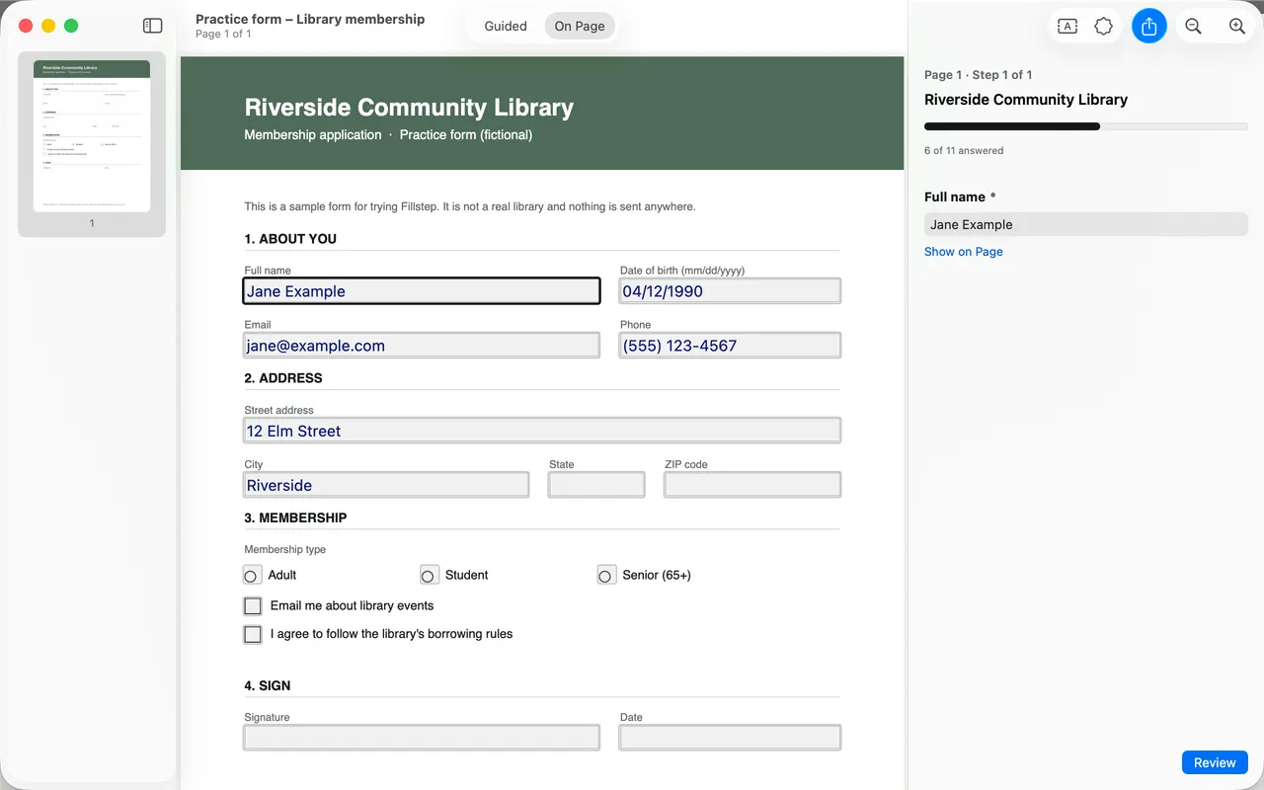Click the Phone number field

tap(730, 345)
